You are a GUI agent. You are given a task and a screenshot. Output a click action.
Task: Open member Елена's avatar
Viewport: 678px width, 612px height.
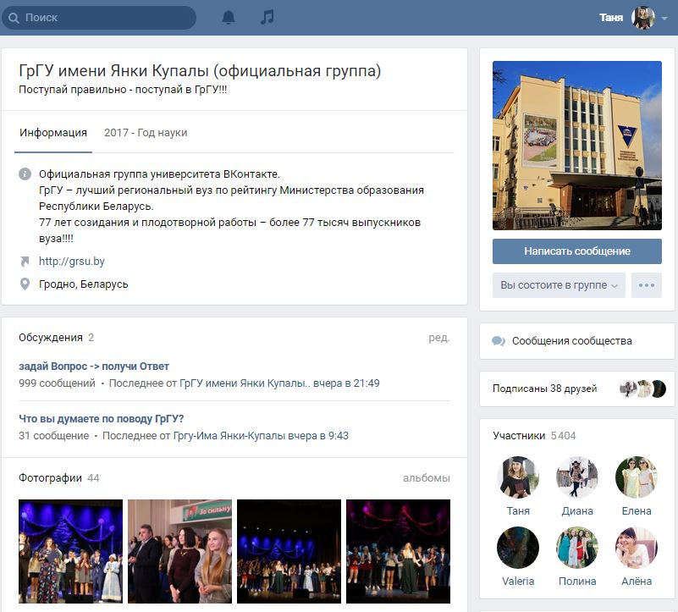pos(637,477)
